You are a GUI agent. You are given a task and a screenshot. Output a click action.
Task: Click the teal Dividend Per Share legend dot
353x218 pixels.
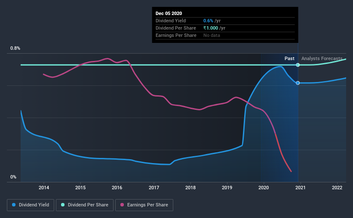[x=63, y=205]
